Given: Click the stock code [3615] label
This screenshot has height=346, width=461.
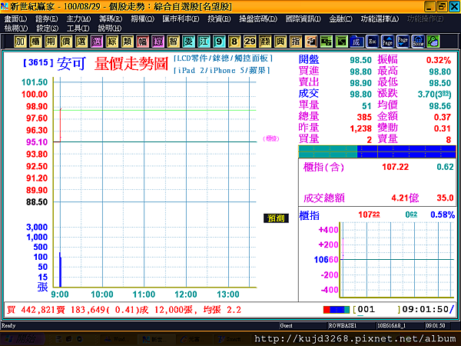Looking at the screenshot, I should coord(38,62).
